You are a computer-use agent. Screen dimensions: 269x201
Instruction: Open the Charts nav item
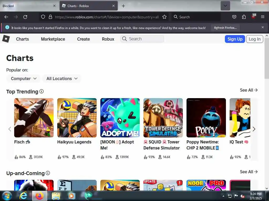pos(23,39)
